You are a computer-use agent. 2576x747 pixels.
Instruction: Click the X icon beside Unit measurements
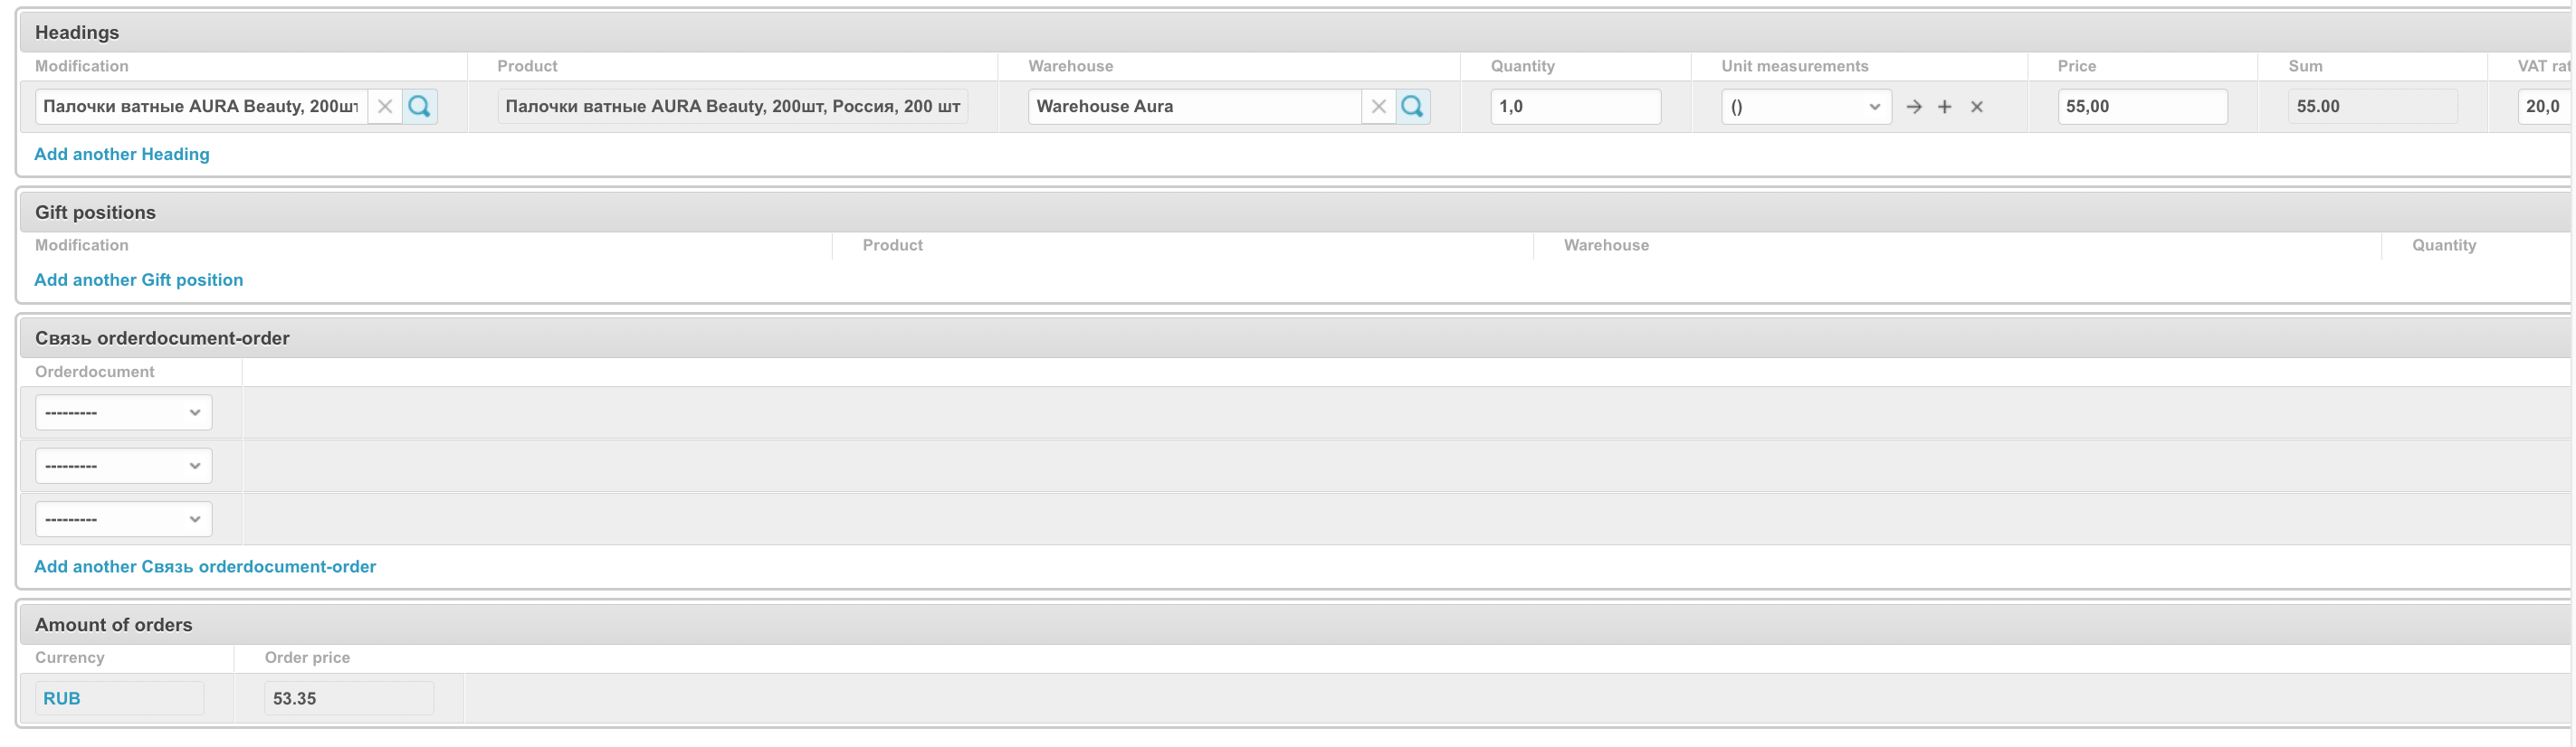tap(1976, 107)
